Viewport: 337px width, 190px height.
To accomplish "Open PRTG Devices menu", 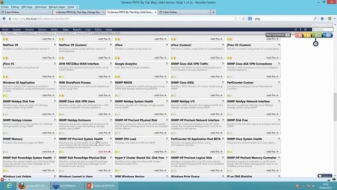I will coord(16,30).
